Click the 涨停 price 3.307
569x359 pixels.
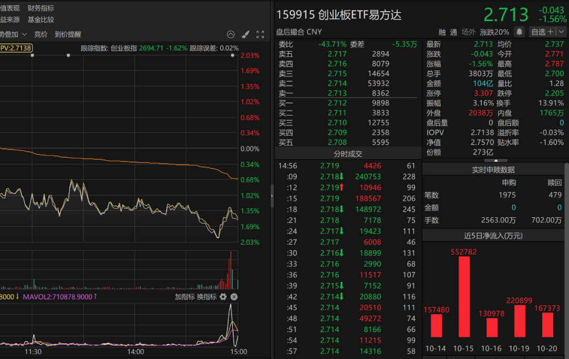point(483,93)
